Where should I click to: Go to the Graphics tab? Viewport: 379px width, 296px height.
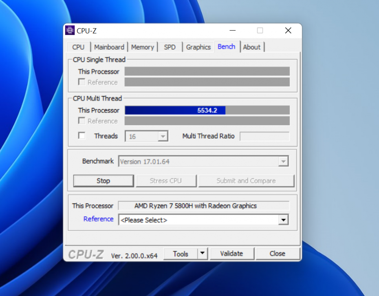(x=198, y=47)
